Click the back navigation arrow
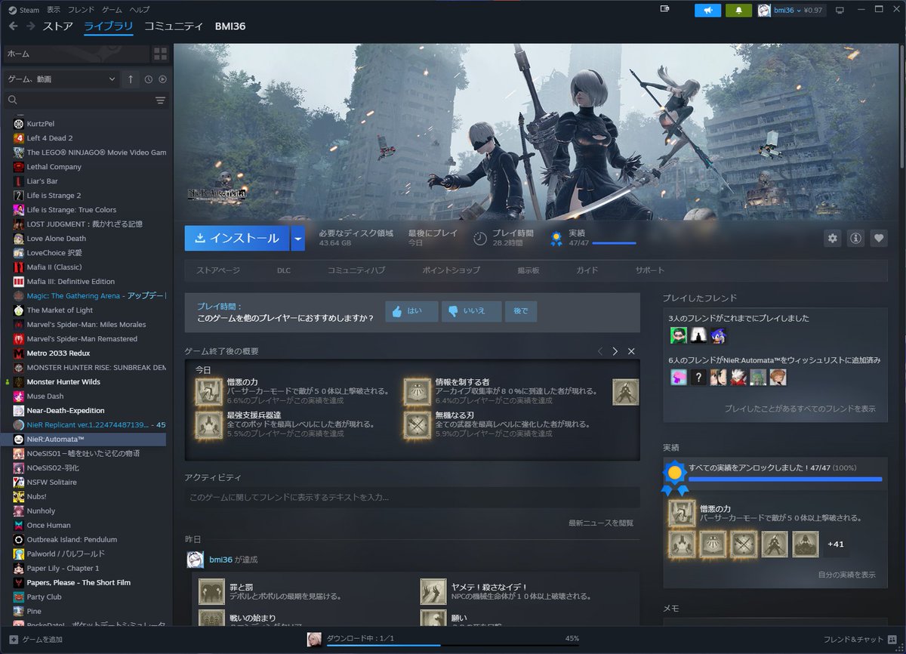This screenshot has height=654, width=906. pyautogui.click(x=13, y=26)
